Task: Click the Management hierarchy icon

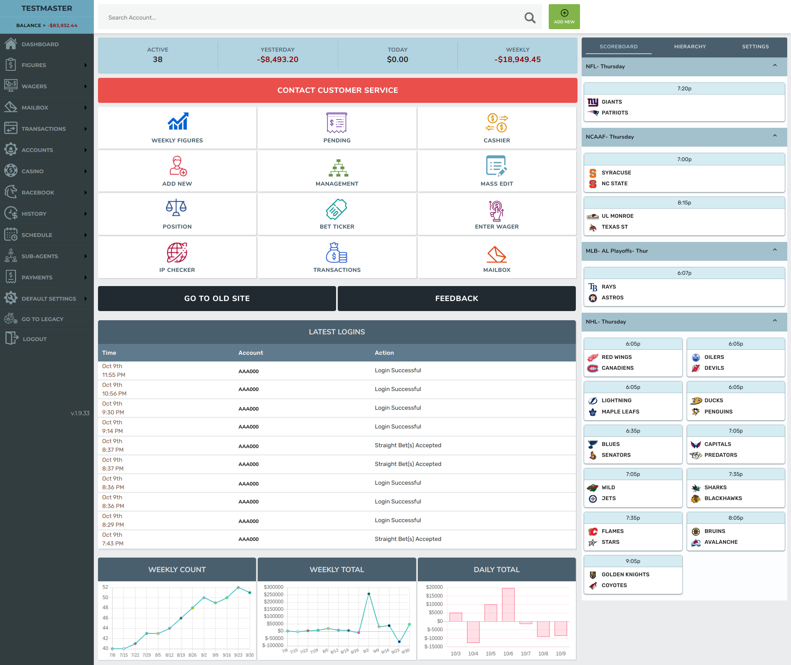Action: (337, 167)
